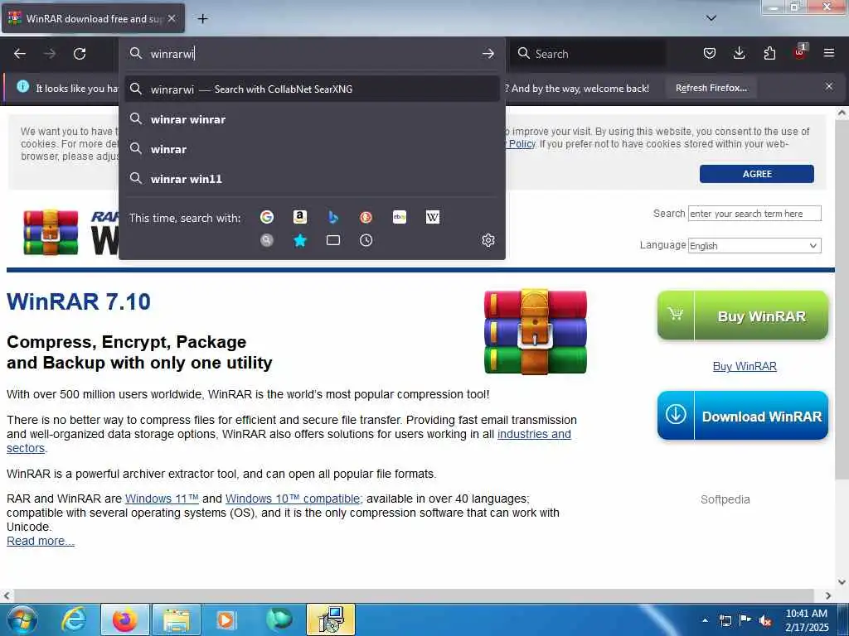Click the Refresh Firefox button
849x636 pixels.
coord(711,88)
